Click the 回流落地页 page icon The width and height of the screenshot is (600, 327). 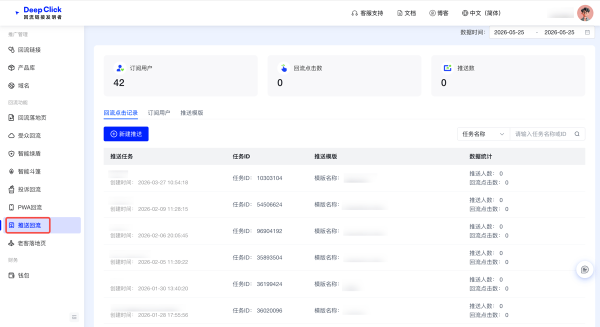[11, 117]
